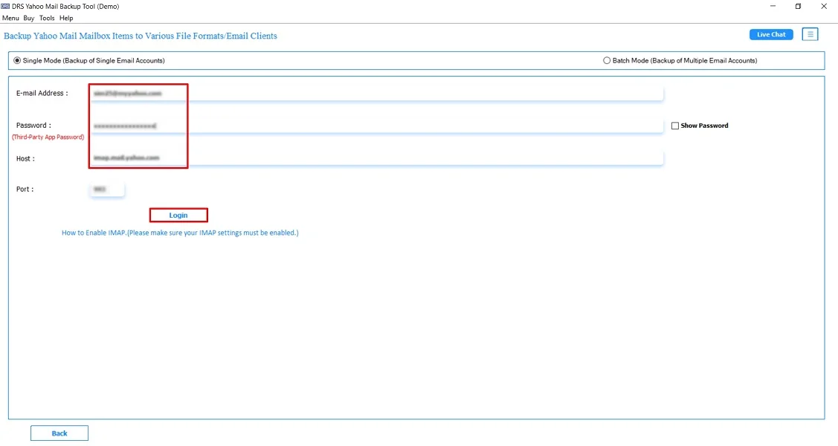Select the Batch Mode radio button
This screenshot has width=838, height=446.
[x=607, y=60]
